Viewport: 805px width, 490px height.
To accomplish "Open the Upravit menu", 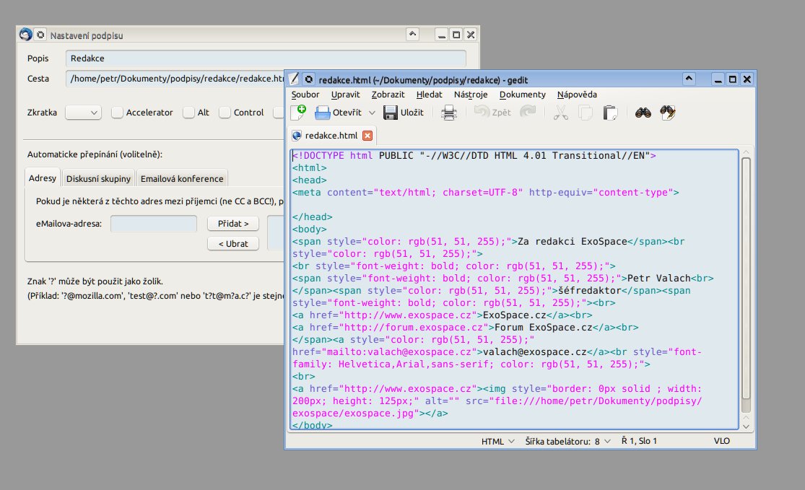I will click(346, 95).
